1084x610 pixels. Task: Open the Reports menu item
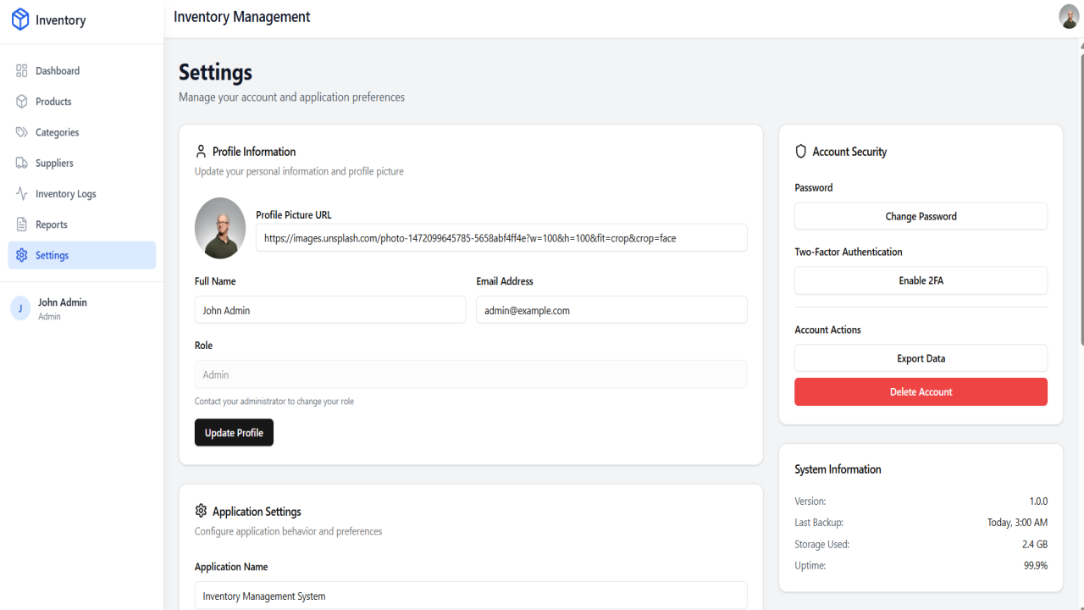(x=82, y=225)
